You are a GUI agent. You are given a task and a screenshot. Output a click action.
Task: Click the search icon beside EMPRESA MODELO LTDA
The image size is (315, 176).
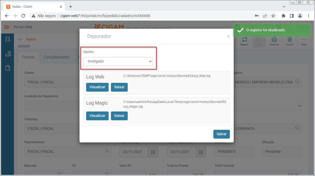[x=297, y=82]
